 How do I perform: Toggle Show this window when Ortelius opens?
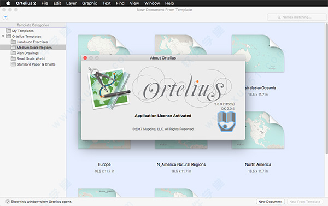tap(8, 202)
